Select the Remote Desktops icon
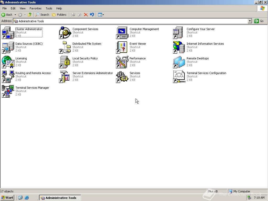Image resolution: width=268 pixels, height=201 pixels. pos(179,62)
